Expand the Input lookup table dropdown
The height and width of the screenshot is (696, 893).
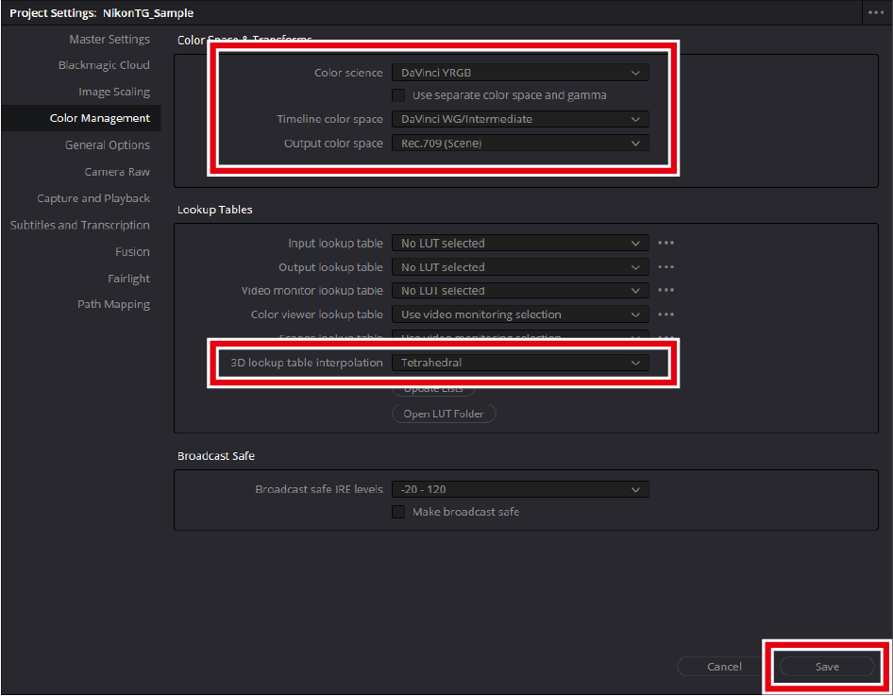pyautogui.click(x=519, y=244)
